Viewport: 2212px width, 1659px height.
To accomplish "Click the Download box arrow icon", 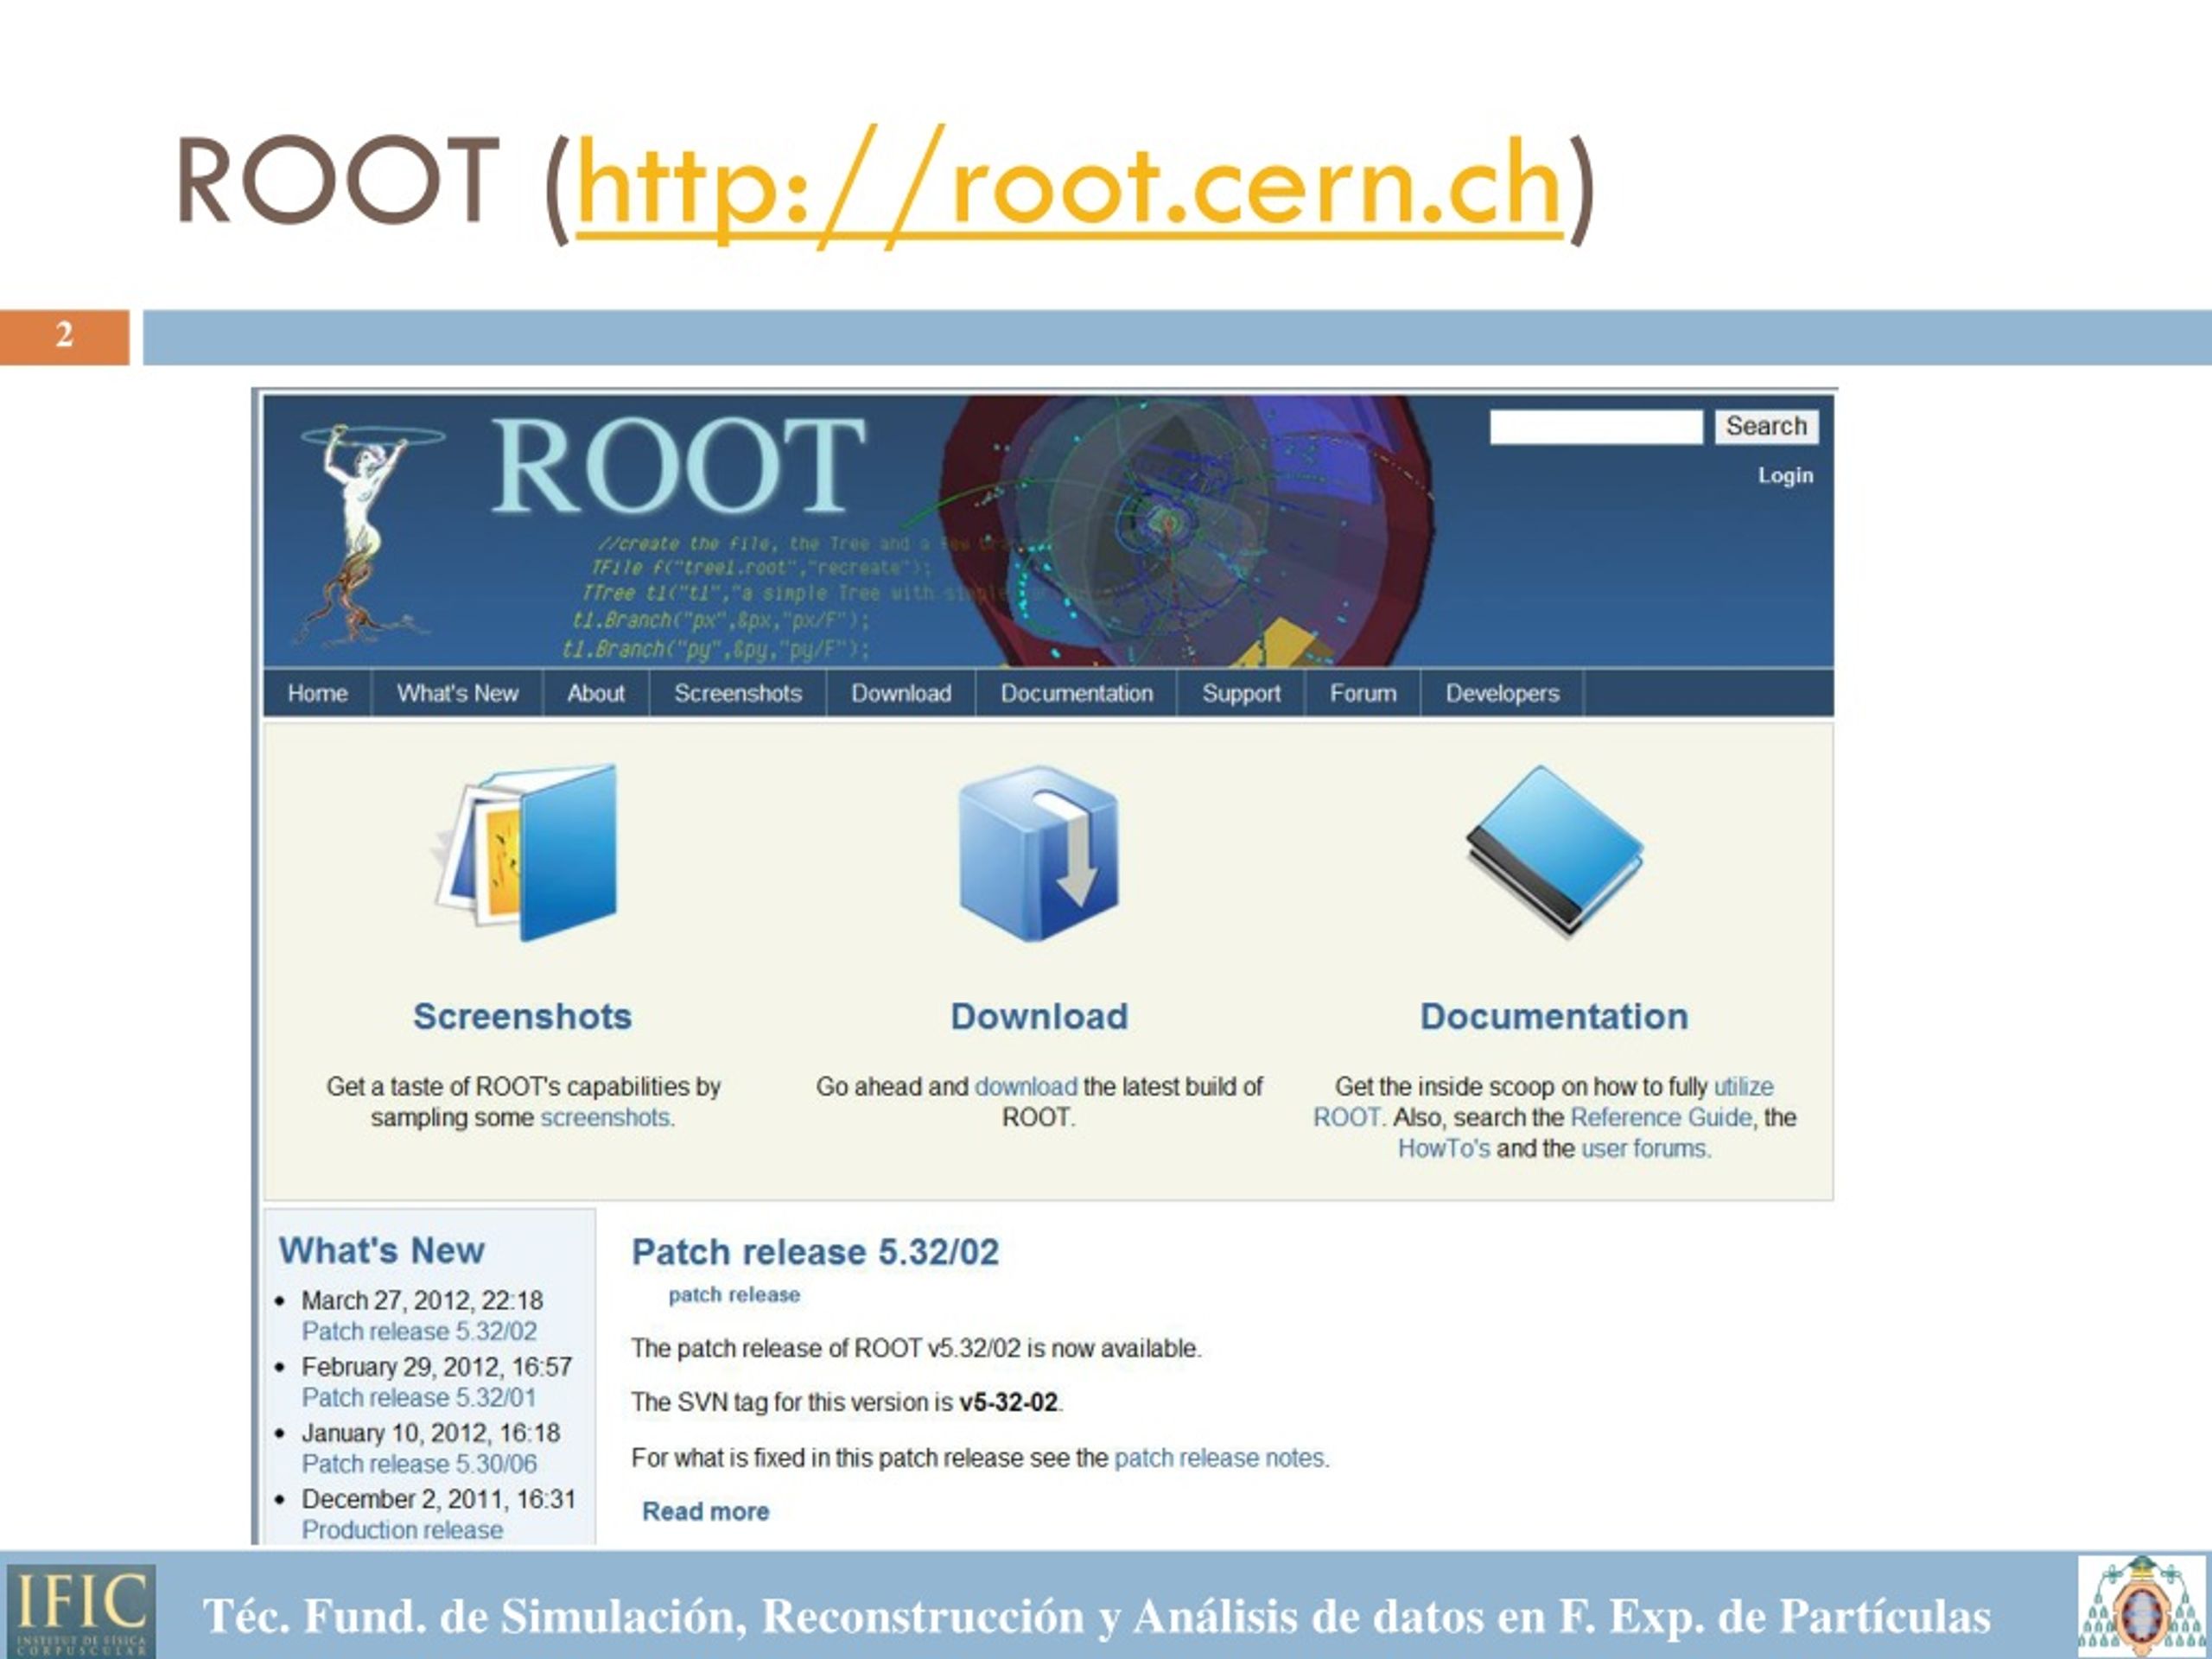I will point(1038,852).
